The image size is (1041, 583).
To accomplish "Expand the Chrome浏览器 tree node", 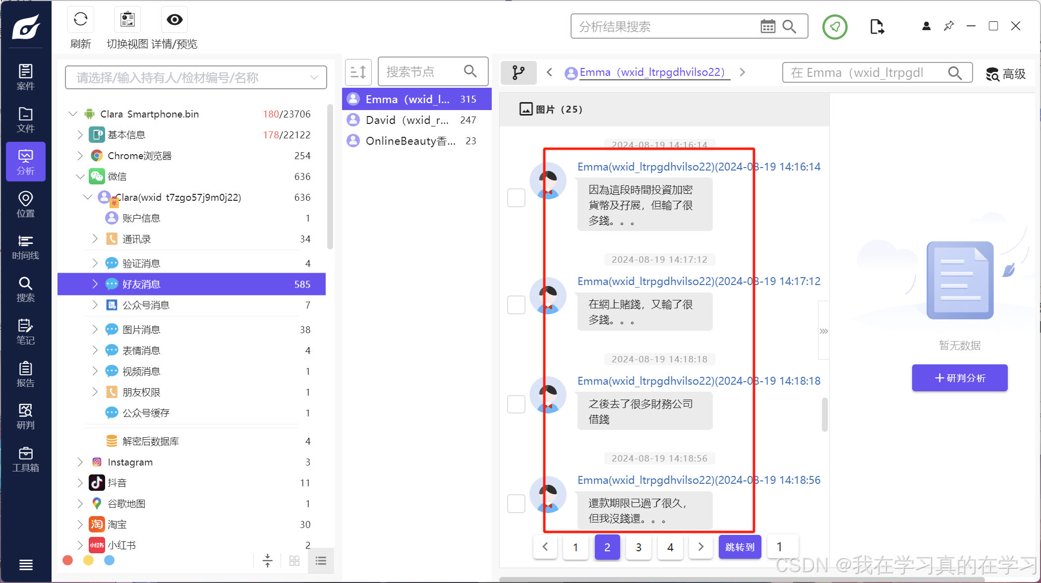I will point(80,156).
